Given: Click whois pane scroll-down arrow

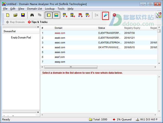Looking at the screenshot, I should pyautogui.click(x=159, y=111).
